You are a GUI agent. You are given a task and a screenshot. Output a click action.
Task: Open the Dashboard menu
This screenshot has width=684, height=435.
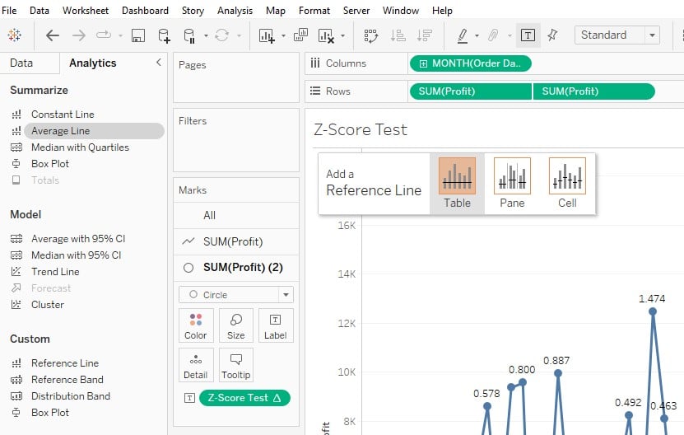point(145,11)
